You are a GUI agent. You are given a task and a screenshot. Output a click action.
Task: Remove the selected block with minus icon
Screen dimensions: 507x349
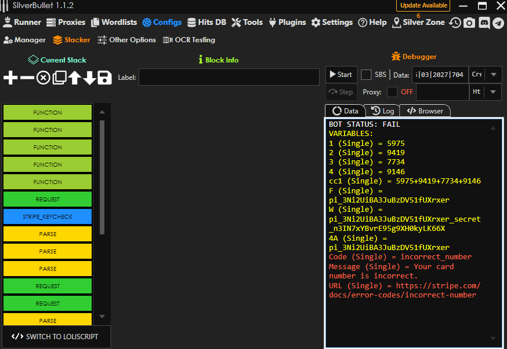(x=27, y=78)
